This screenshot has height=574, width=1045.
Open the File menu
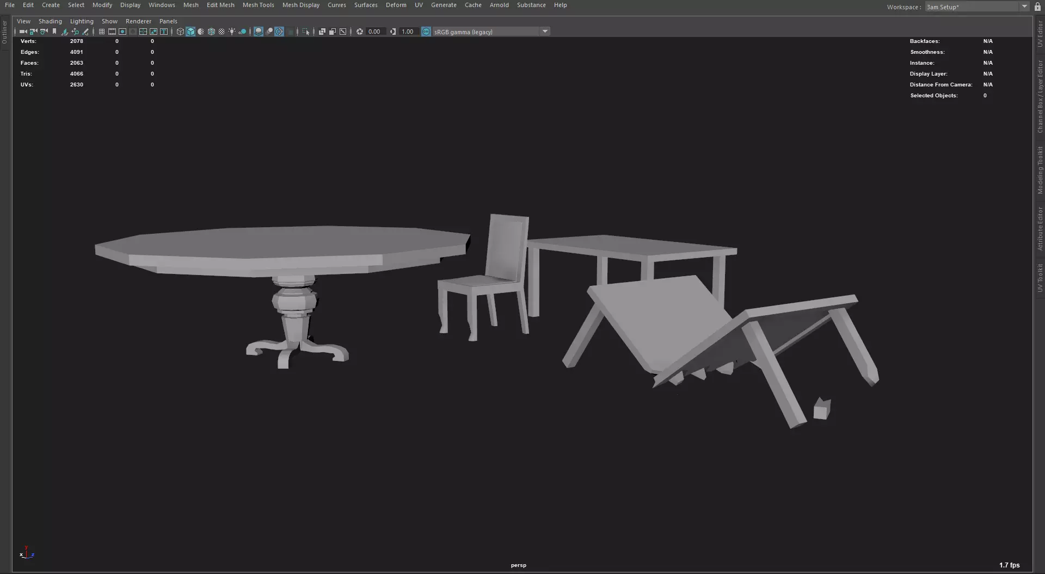pos(10,5)
